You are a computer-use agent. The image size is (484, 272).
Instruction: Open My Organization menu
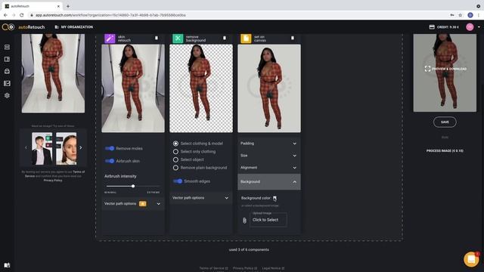(74, 27)
